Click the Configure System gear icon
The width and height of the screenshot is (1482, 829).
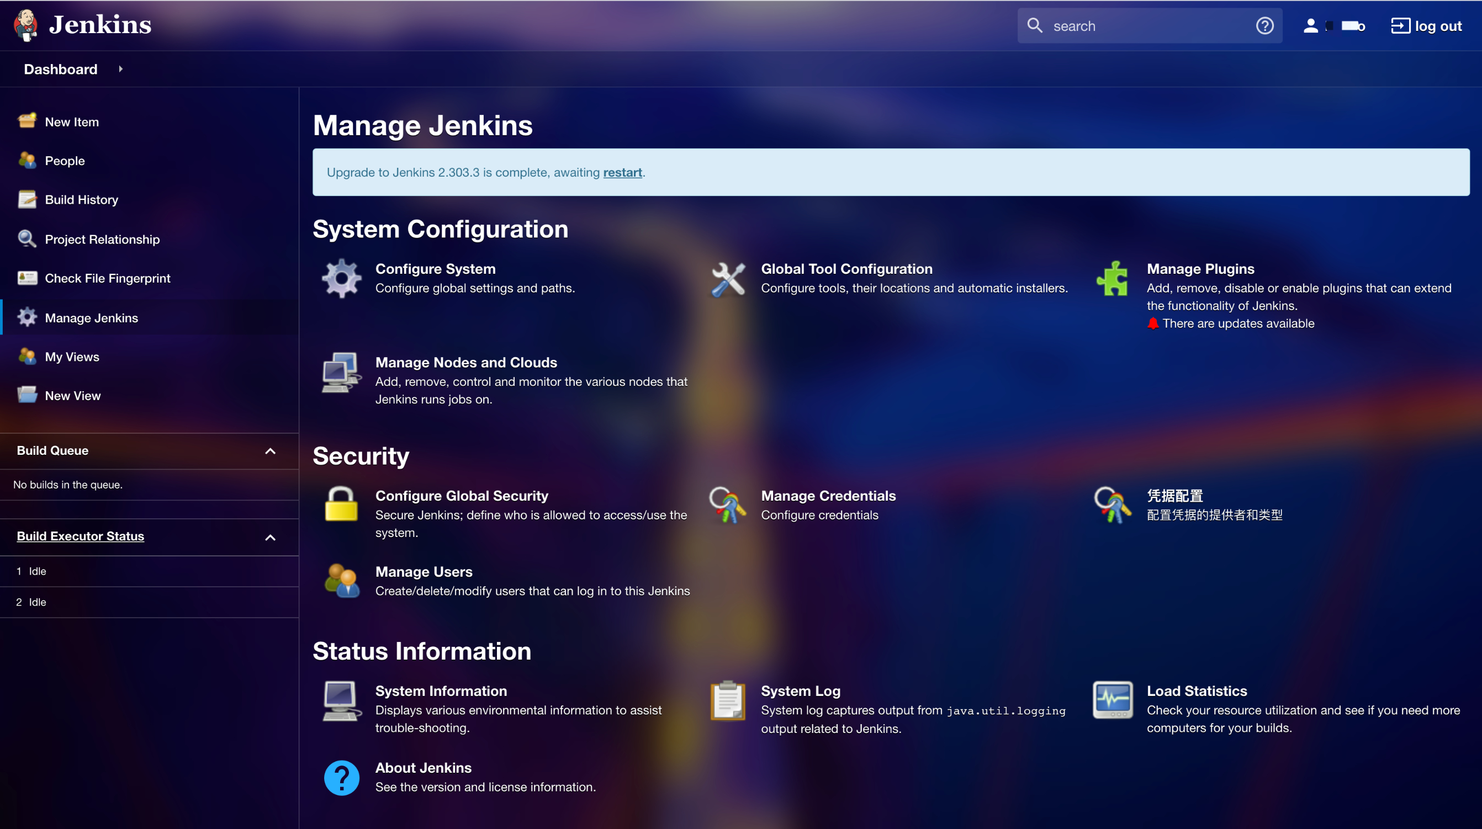click(341, 278)
